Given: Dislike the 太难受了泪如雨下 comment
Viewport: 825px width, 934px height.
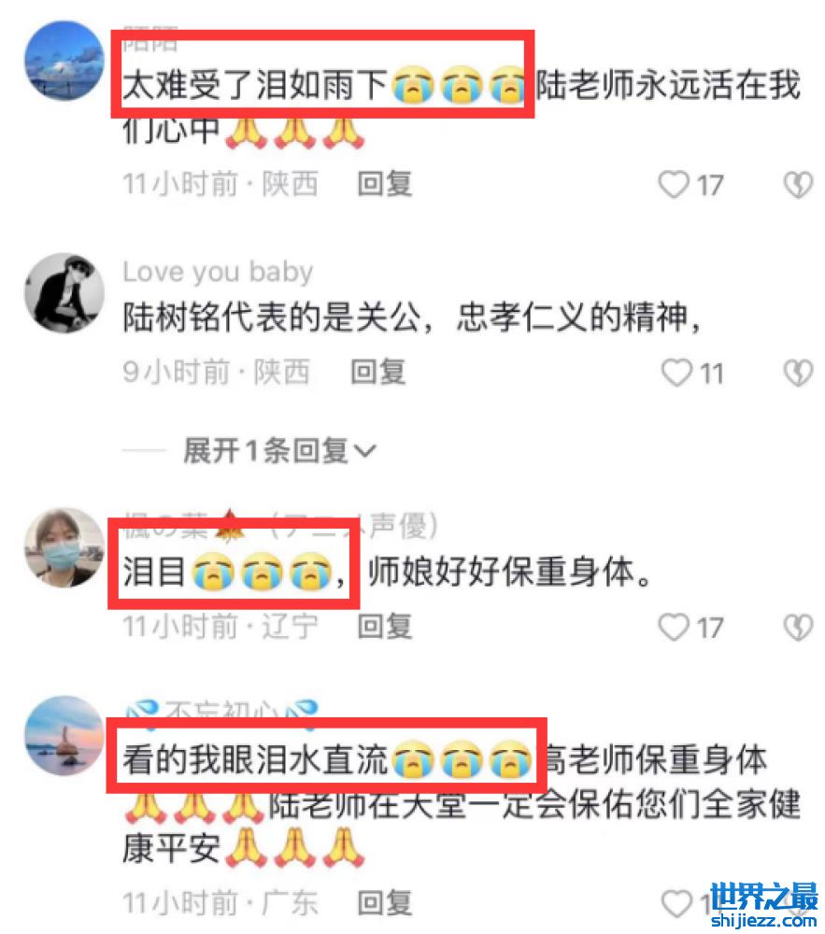Looking at the screenshot, I should pyautogui.click(x=798, y=185).
